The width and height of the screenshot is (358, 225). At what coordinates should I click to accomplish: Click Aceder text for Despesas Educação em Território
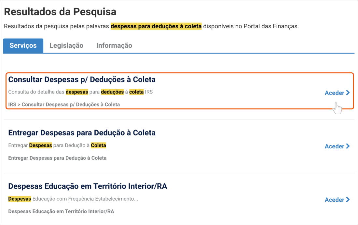coord(335,200)
